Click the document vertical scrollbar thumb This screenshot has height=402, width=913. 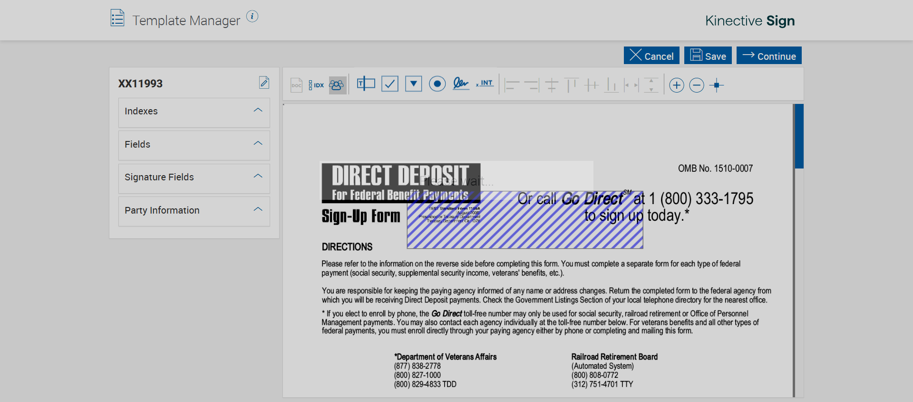coord(799,136)
